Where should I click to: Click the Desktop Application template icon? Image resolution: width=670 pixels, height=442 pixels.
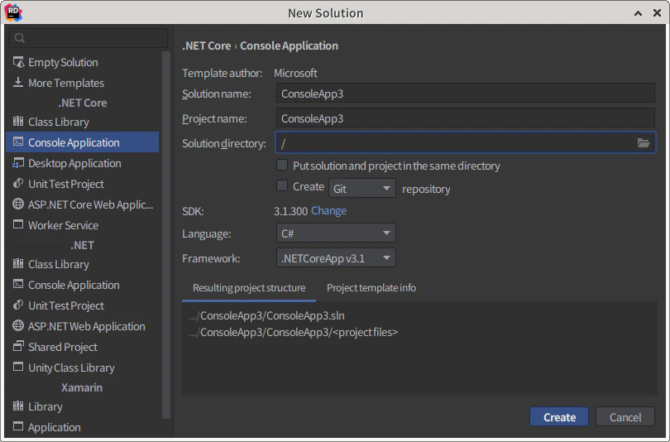[18, 163]
